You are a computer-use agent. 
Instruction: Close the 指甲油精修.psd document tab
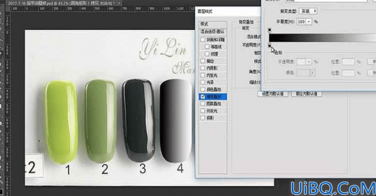point(119,3)
